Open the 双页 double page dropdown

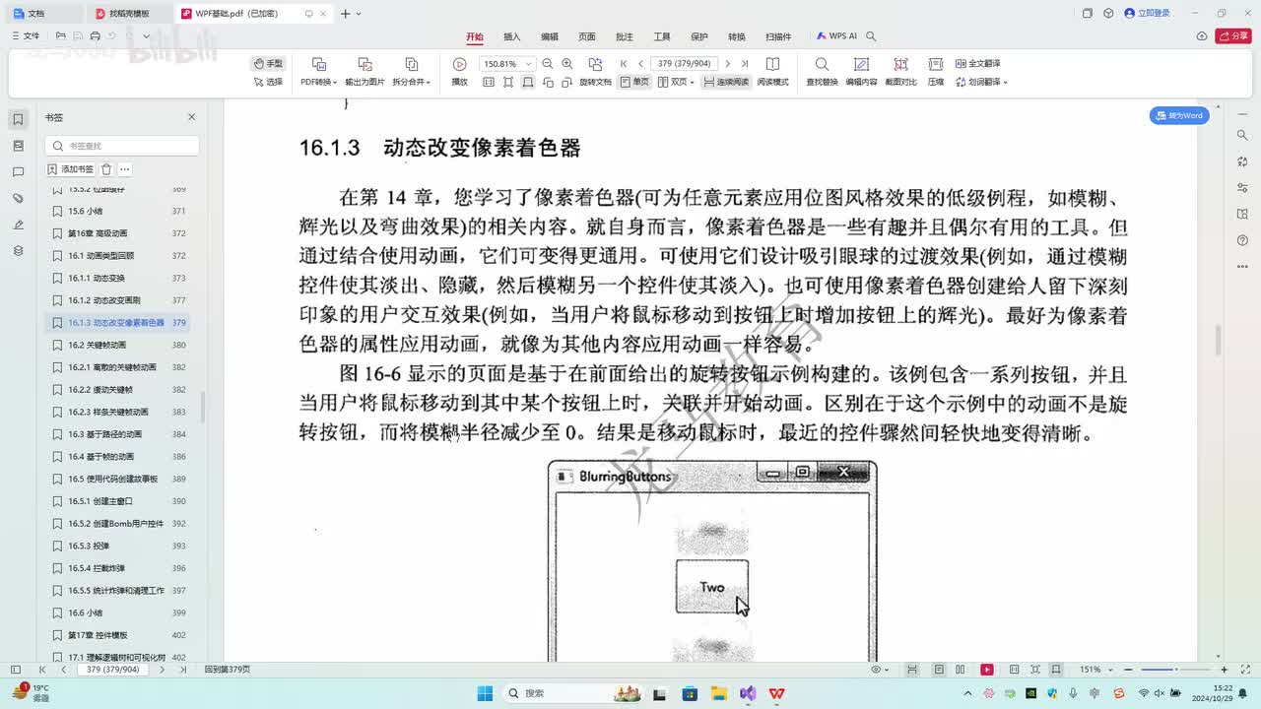(x=676, y=82)
